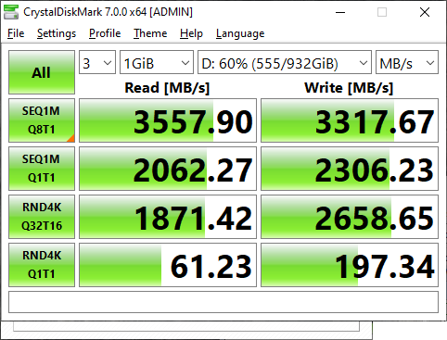The image size is (447, 340).
Task: Close the CrystalDiskMark window
Action: coord(425,12)
